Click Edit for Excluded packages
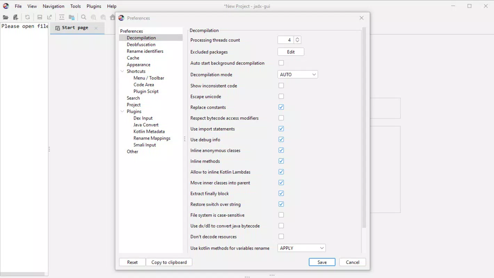The image size is (494, 278). [x=291, y=52]
